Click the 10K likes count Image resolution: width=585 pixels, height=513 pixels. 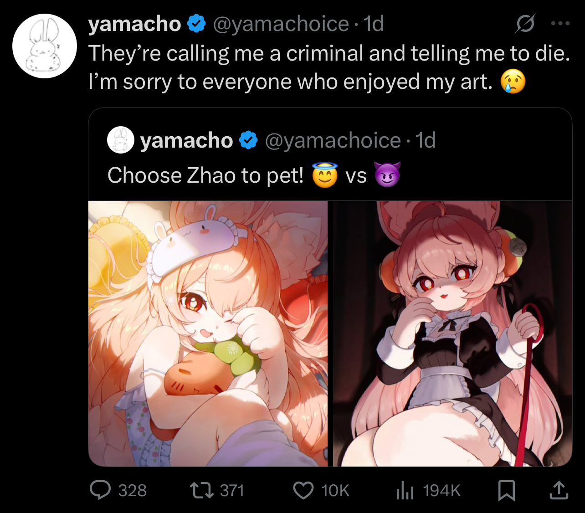pos(335,491)
